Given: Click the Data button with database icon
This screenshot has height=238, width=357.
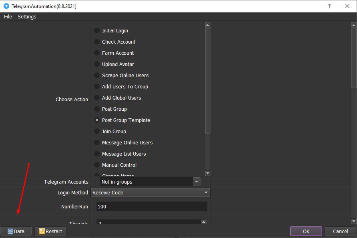Looking at the screenshot, I should coord(16,231).
